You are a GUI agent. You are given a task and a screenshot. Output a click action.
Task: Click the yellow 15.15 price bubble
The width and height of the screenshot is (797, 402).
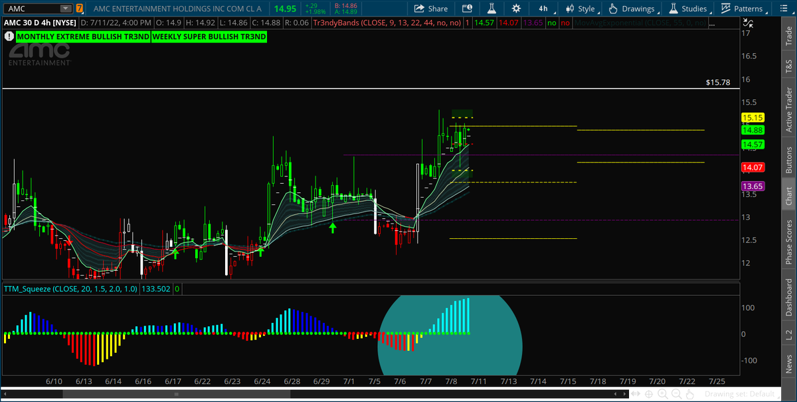click(x=752, y=117)
